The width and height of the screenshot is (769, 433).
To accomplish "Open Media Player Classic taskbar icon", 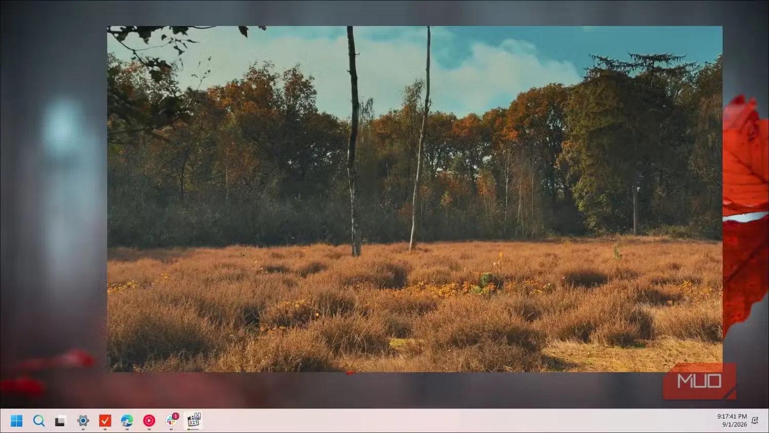I will click(x=193, y=420).
